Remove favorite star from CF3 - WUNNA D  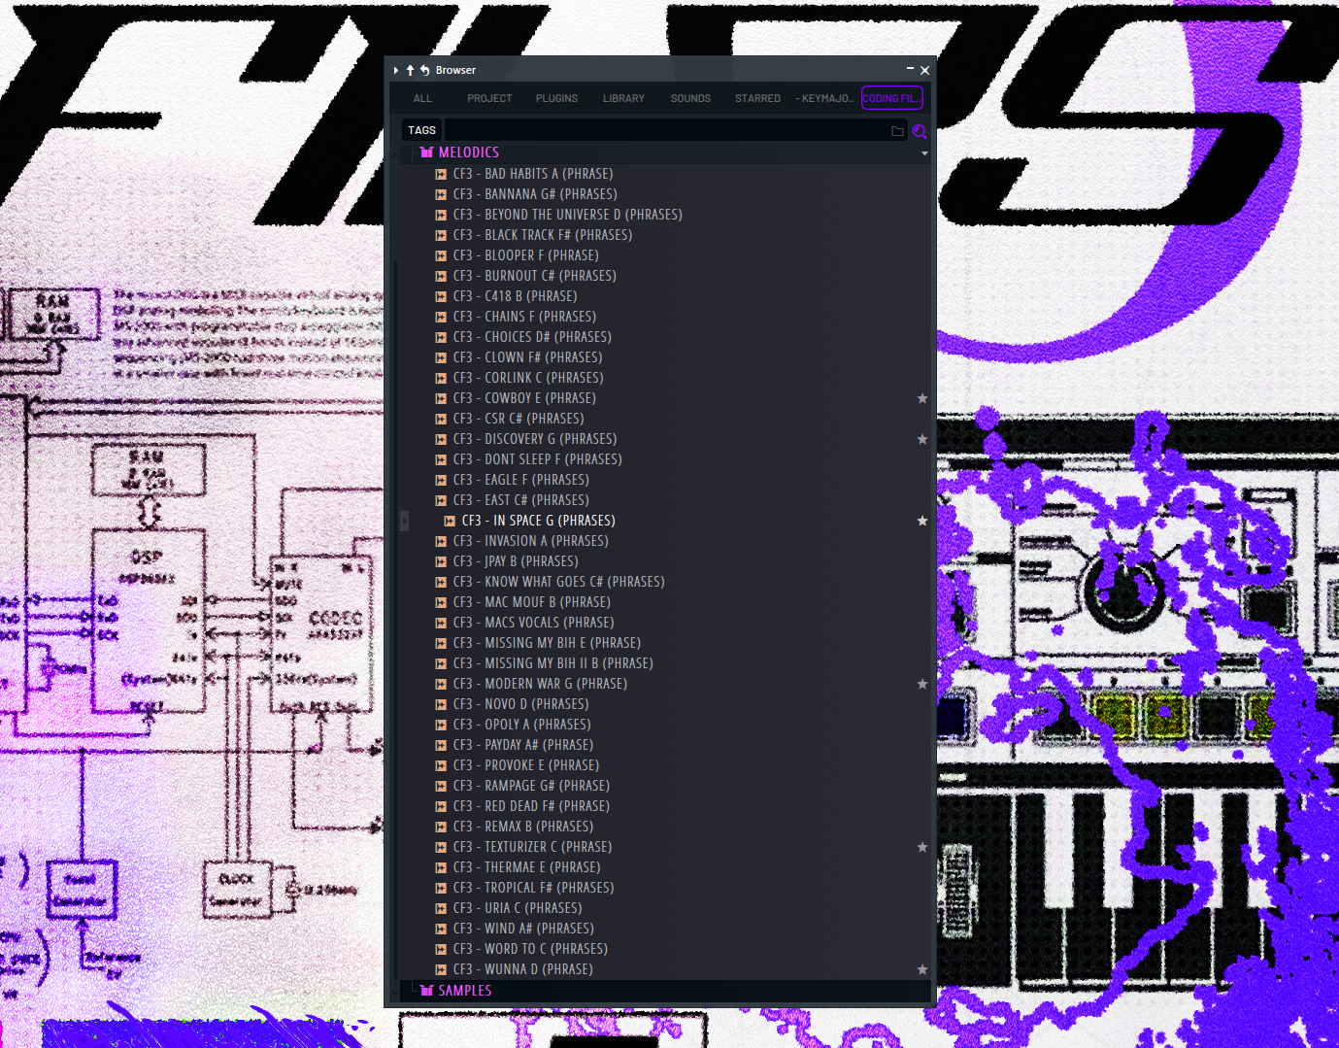[922, 969]
